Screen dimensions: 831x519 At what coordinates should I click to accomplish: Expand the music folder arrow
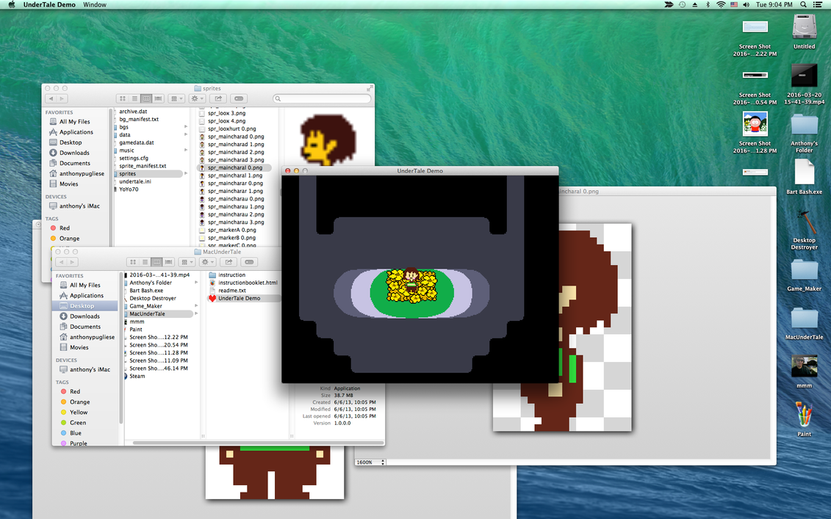pos(185,150)
